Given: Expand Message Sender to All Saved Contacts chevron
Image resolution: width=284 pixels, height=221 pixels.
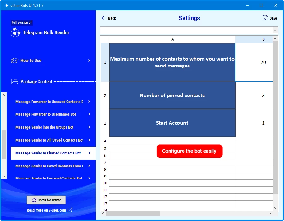Looking at the screenshot, I should point(89,140).
